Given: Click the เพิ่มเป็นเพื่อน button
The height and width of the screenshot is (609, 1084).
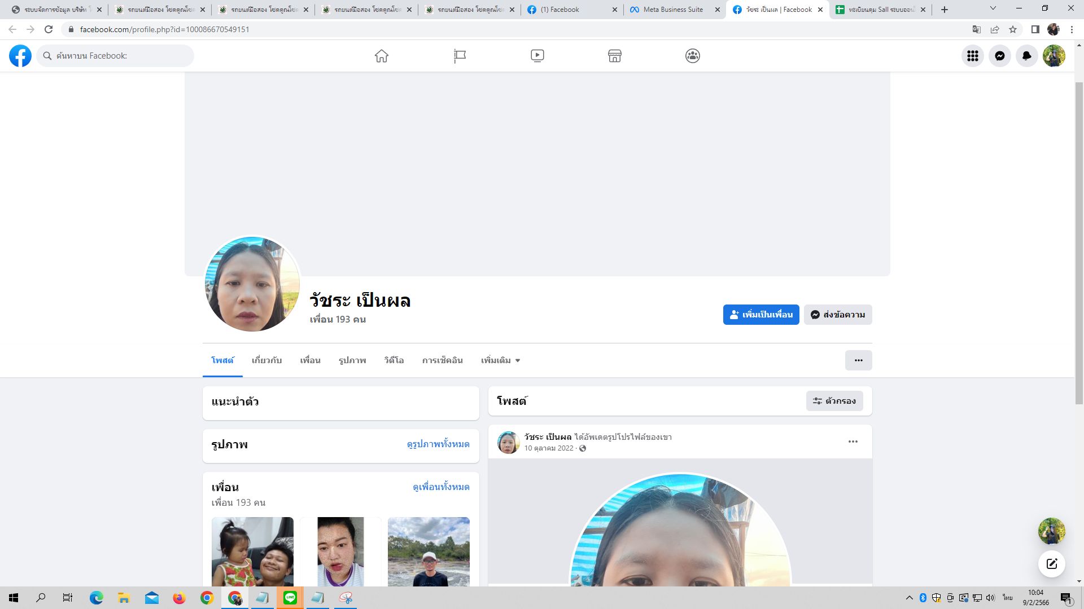Looking at the screenshot, I should [760, 315].
